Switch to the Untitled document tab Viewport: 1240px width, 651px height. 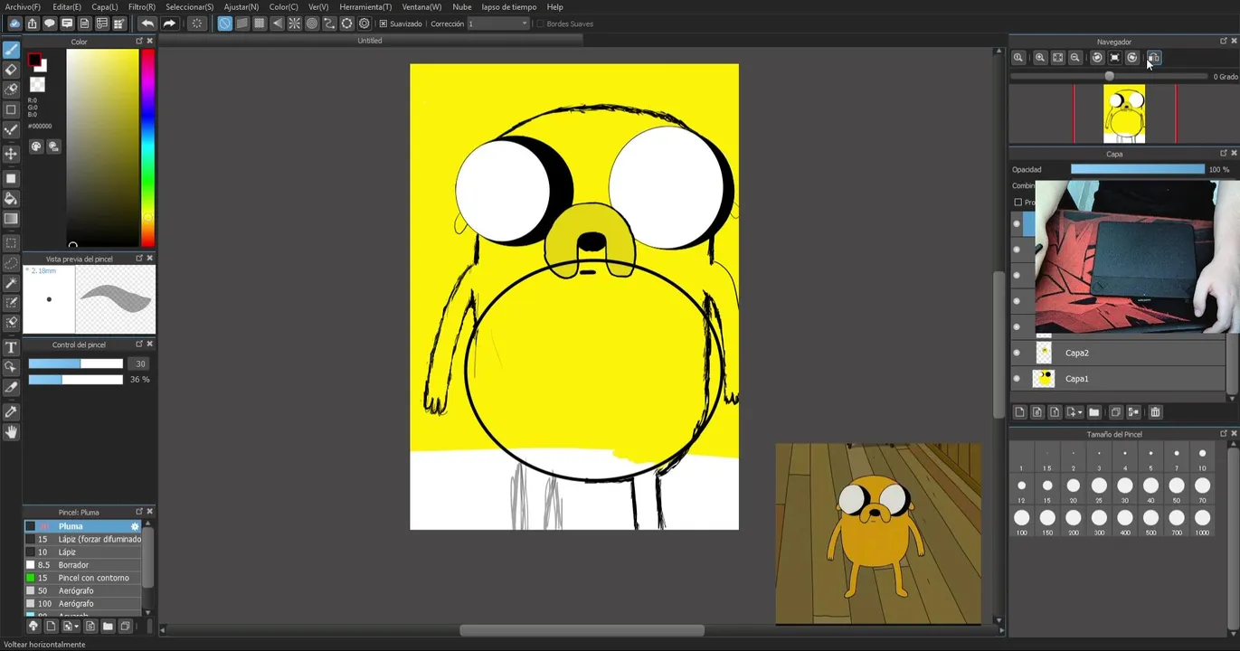coord(370,41)
